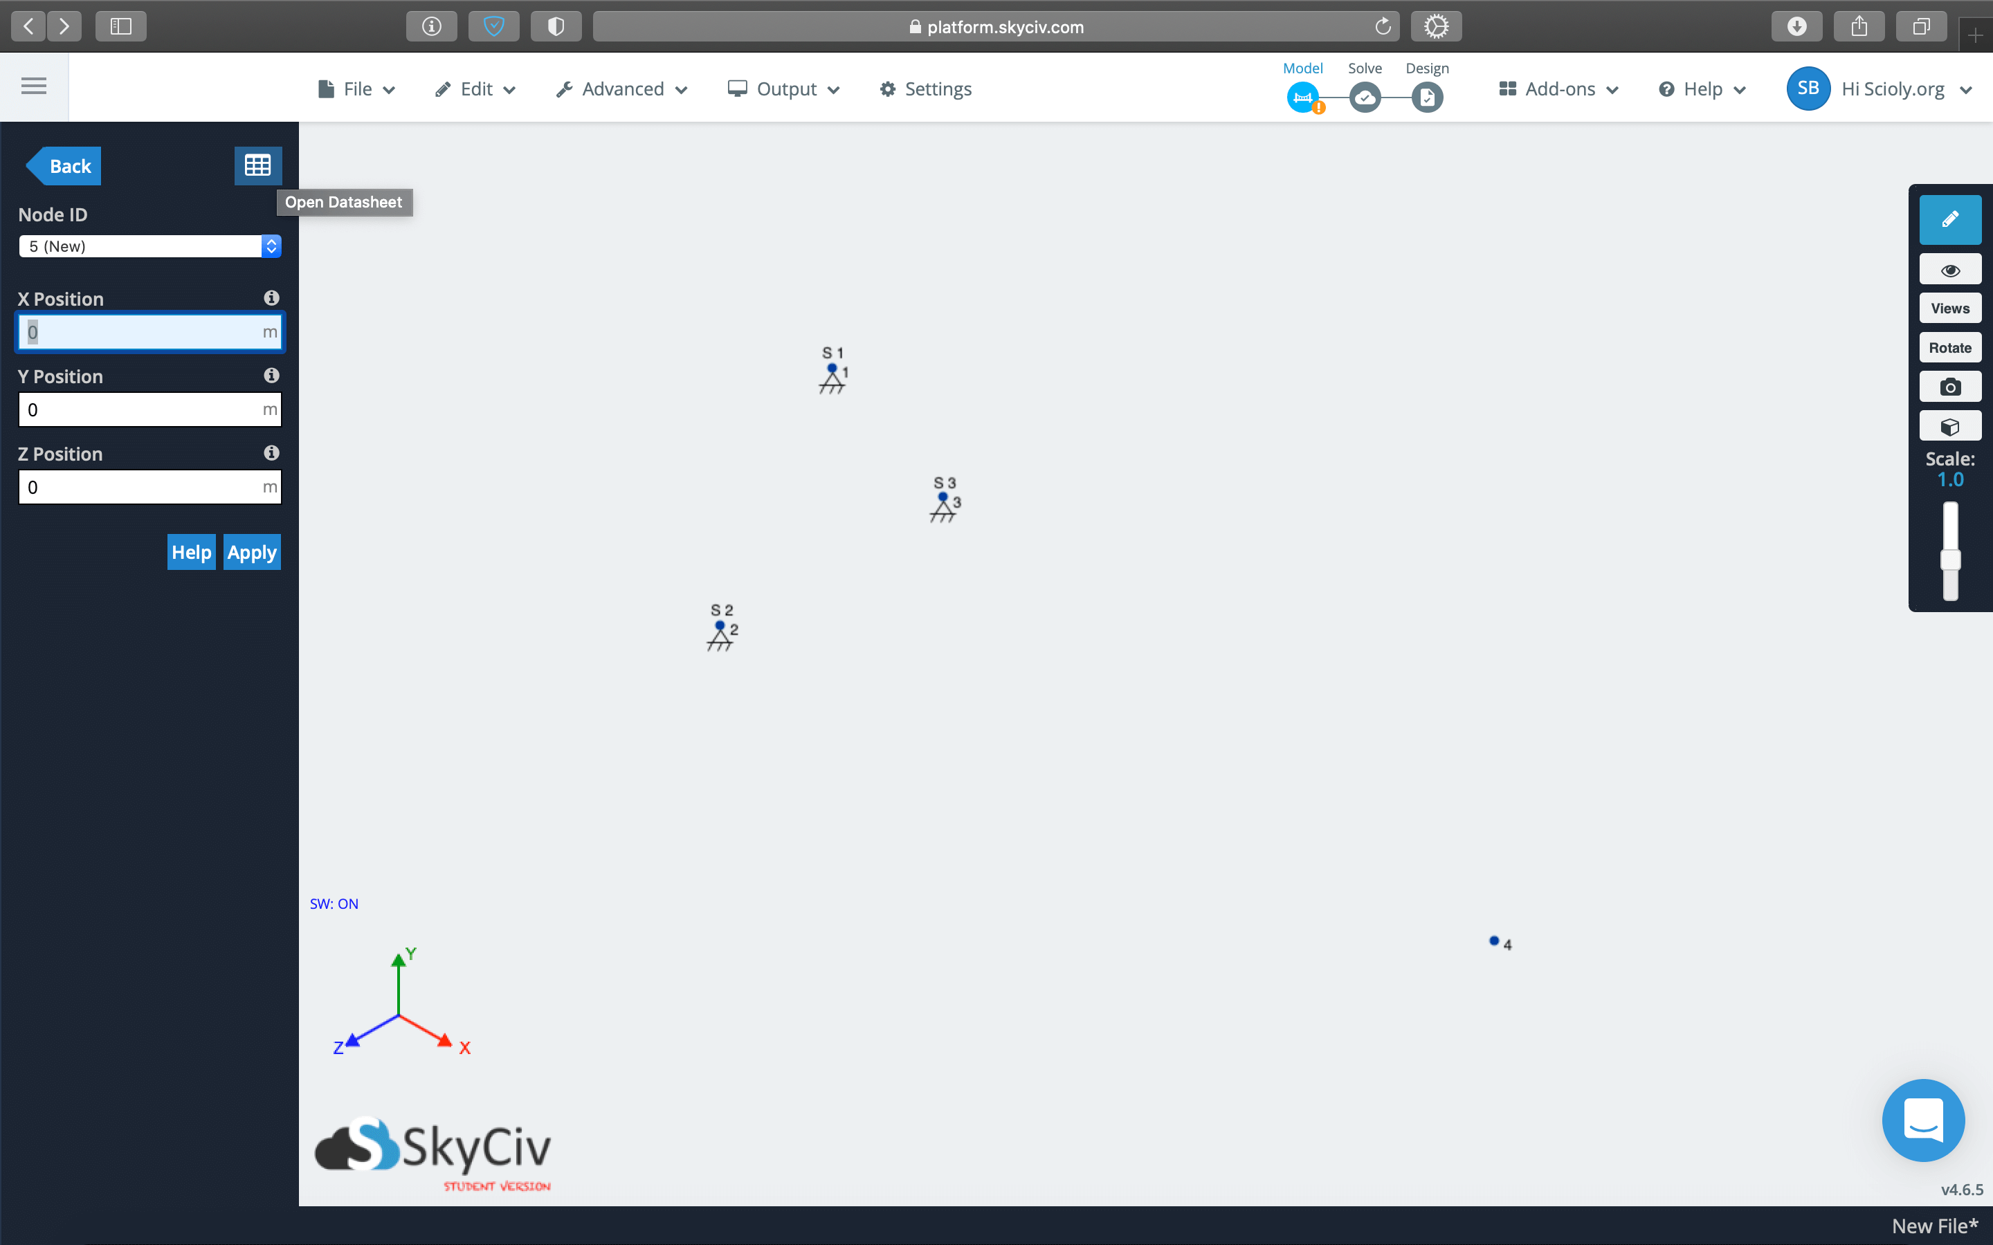
Task: Click the hamburger menu icon
Action: point(34,86)
